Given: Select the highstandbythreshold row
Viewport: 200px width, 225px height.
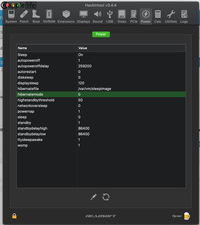Looking at the screenshot, I should click(101, 100).
